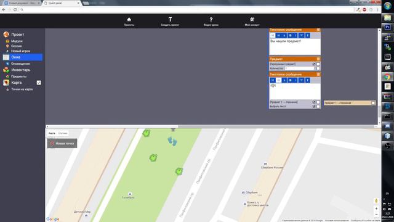This screenshot has width=394, height=222.
Task: Click the topmost green monster map marker
Action: (x=147, y=133)
